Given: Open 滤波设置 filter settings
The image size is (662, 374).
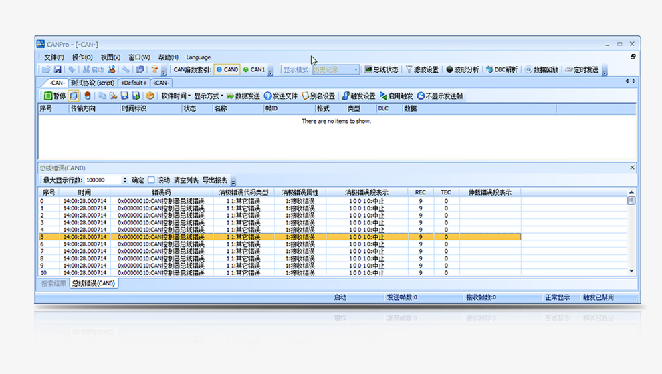Looking at the screenshot, I should pos(422,69).
